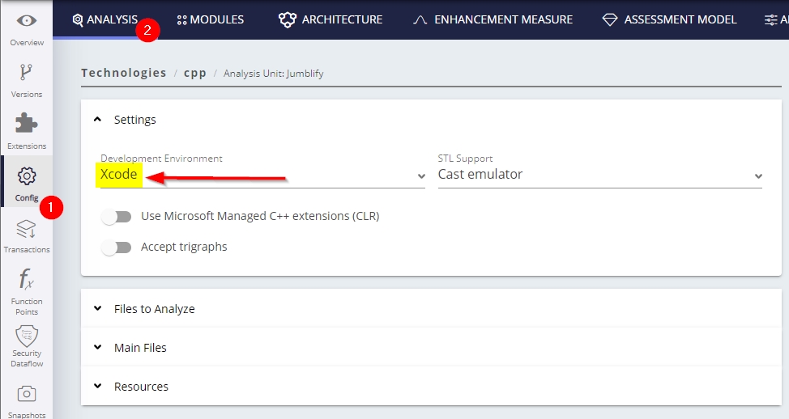Expand the Resources section

pos(98,387)
